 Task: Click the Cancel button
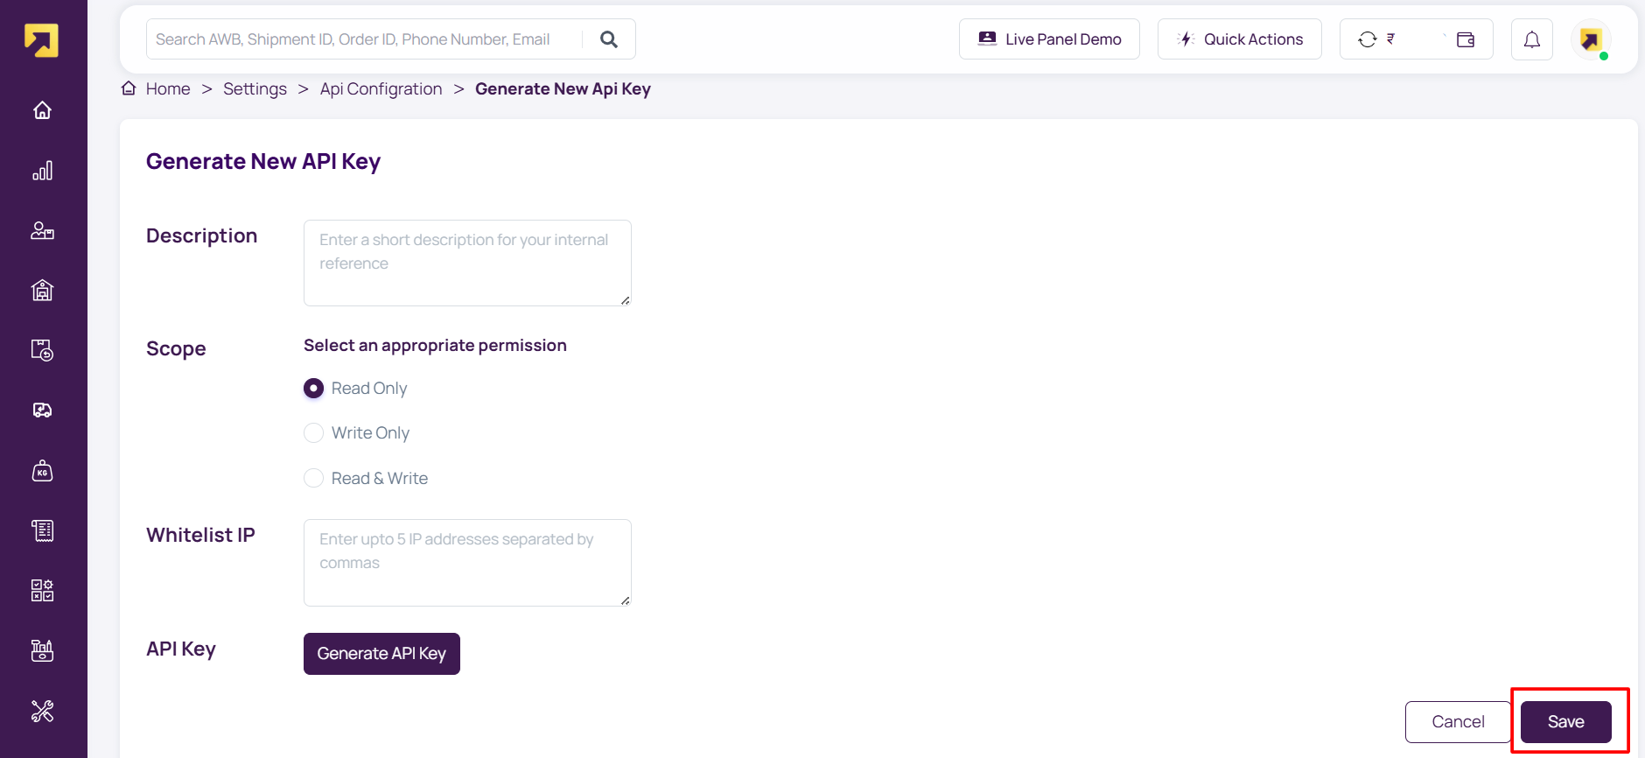(1457, 722)
